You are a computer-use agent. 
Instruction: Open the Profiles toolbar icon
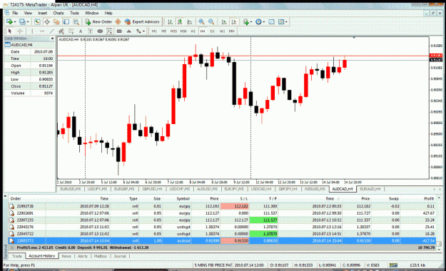[22, 21]
